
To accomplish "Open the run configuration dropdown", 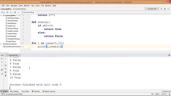I will pyautogui.click(x=152, y=9).
